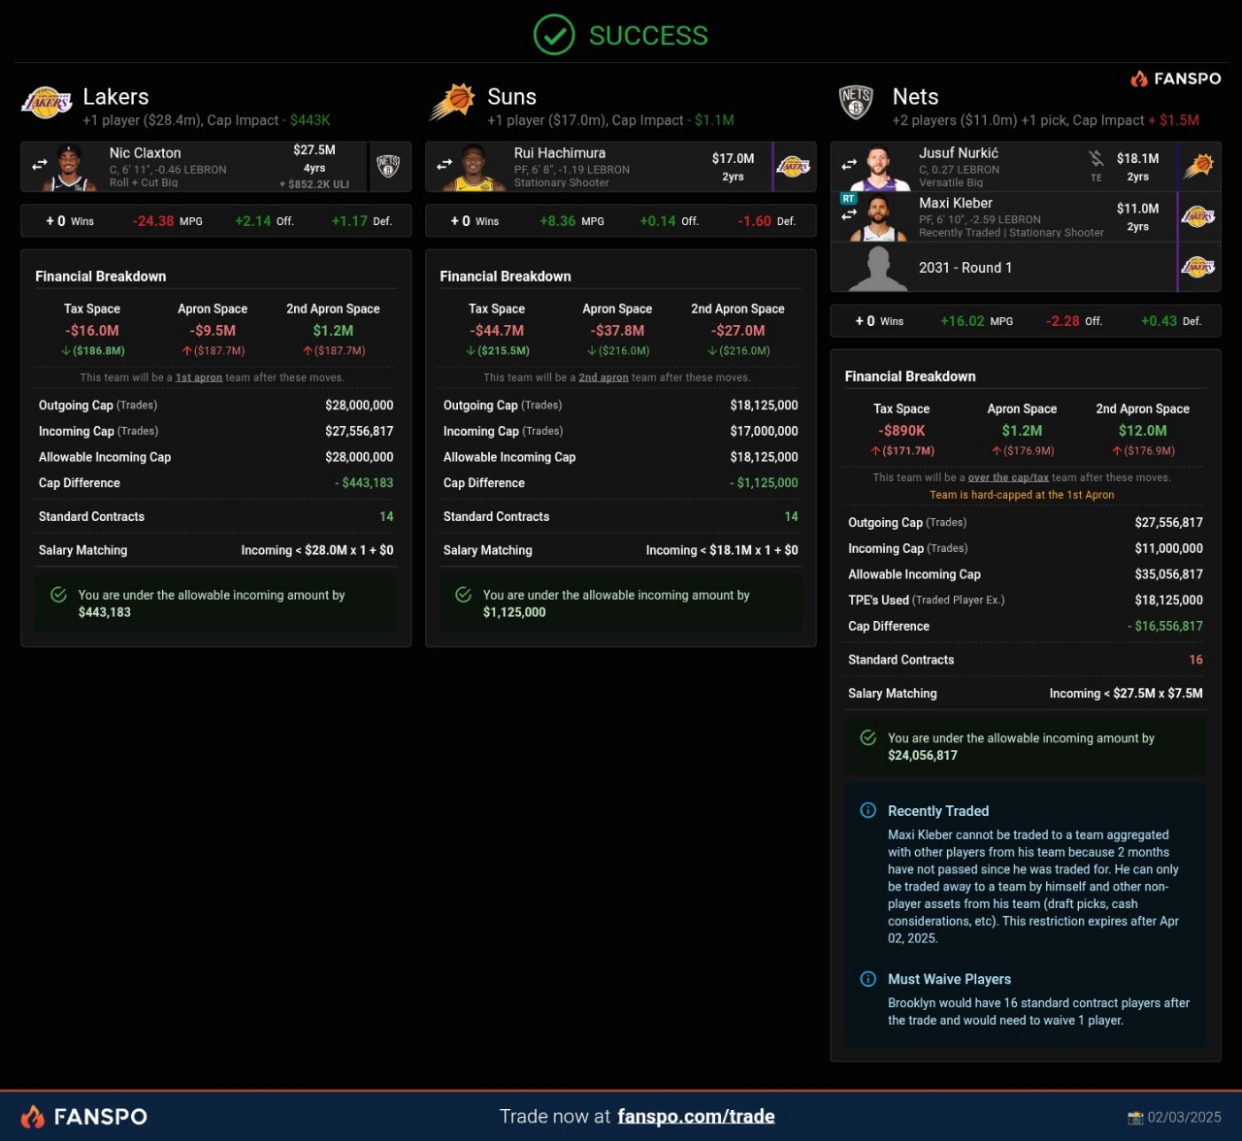
Task: Click the Rui Hachimura player name
Action: [x=560, y=152]
